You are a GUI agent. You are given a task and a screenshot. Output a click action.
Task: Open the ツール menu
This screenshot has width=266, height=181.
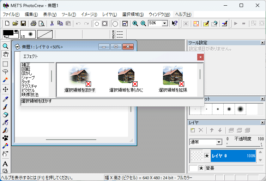coord(69,14)
